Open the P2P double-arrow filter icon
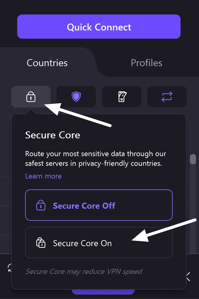This screenshot has height=299, width=199. 167,97
